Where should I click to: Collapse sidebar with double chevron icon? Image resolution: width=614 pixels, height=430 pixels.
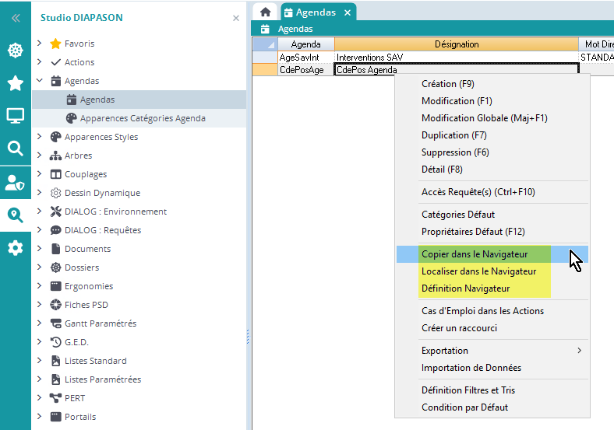pyautogui.click(x=16, y=18)
